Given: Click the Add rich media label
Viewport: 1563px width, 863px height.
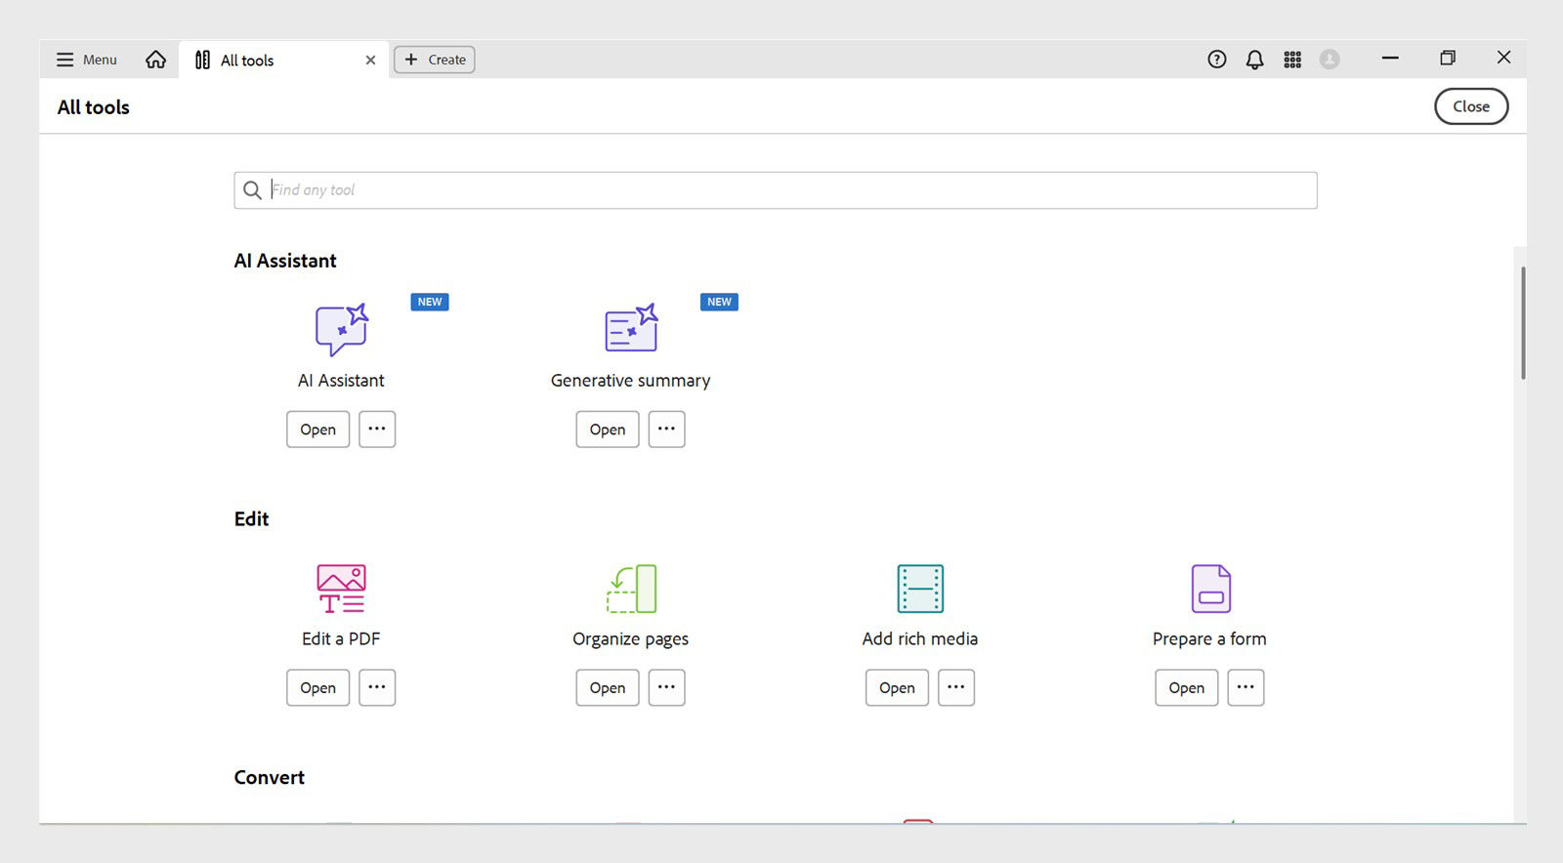Looking at the screenshot, I should (x=920, y=639).
